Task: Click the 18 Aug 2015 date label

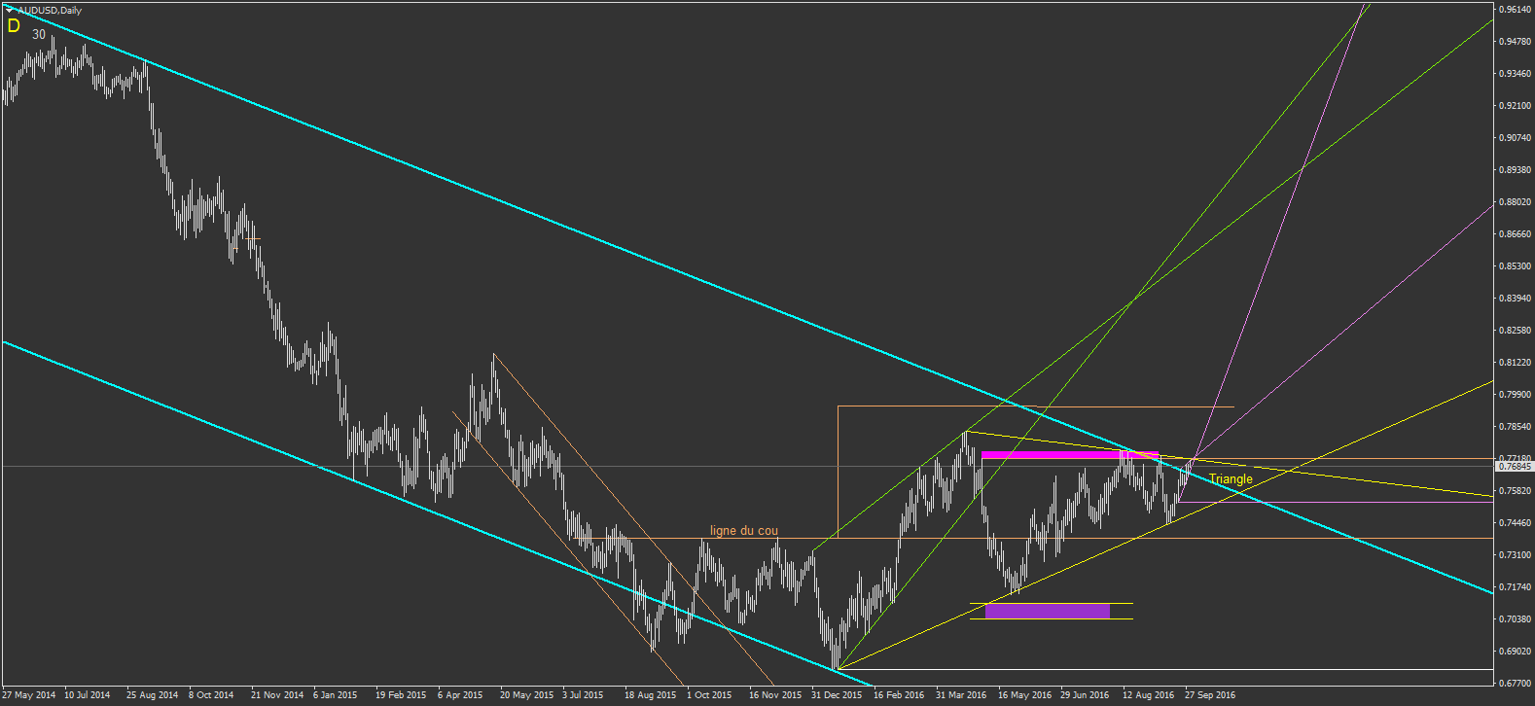Action: [x=650, y=695]
